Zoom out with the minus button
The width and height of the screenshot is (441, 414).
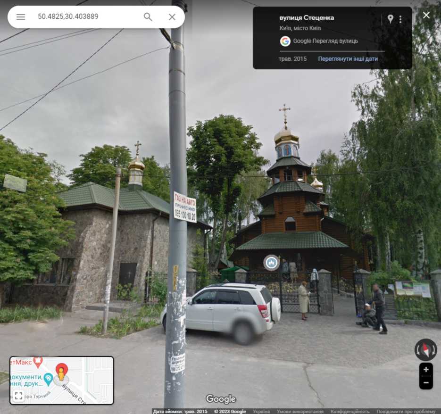[x=425, y=382]
